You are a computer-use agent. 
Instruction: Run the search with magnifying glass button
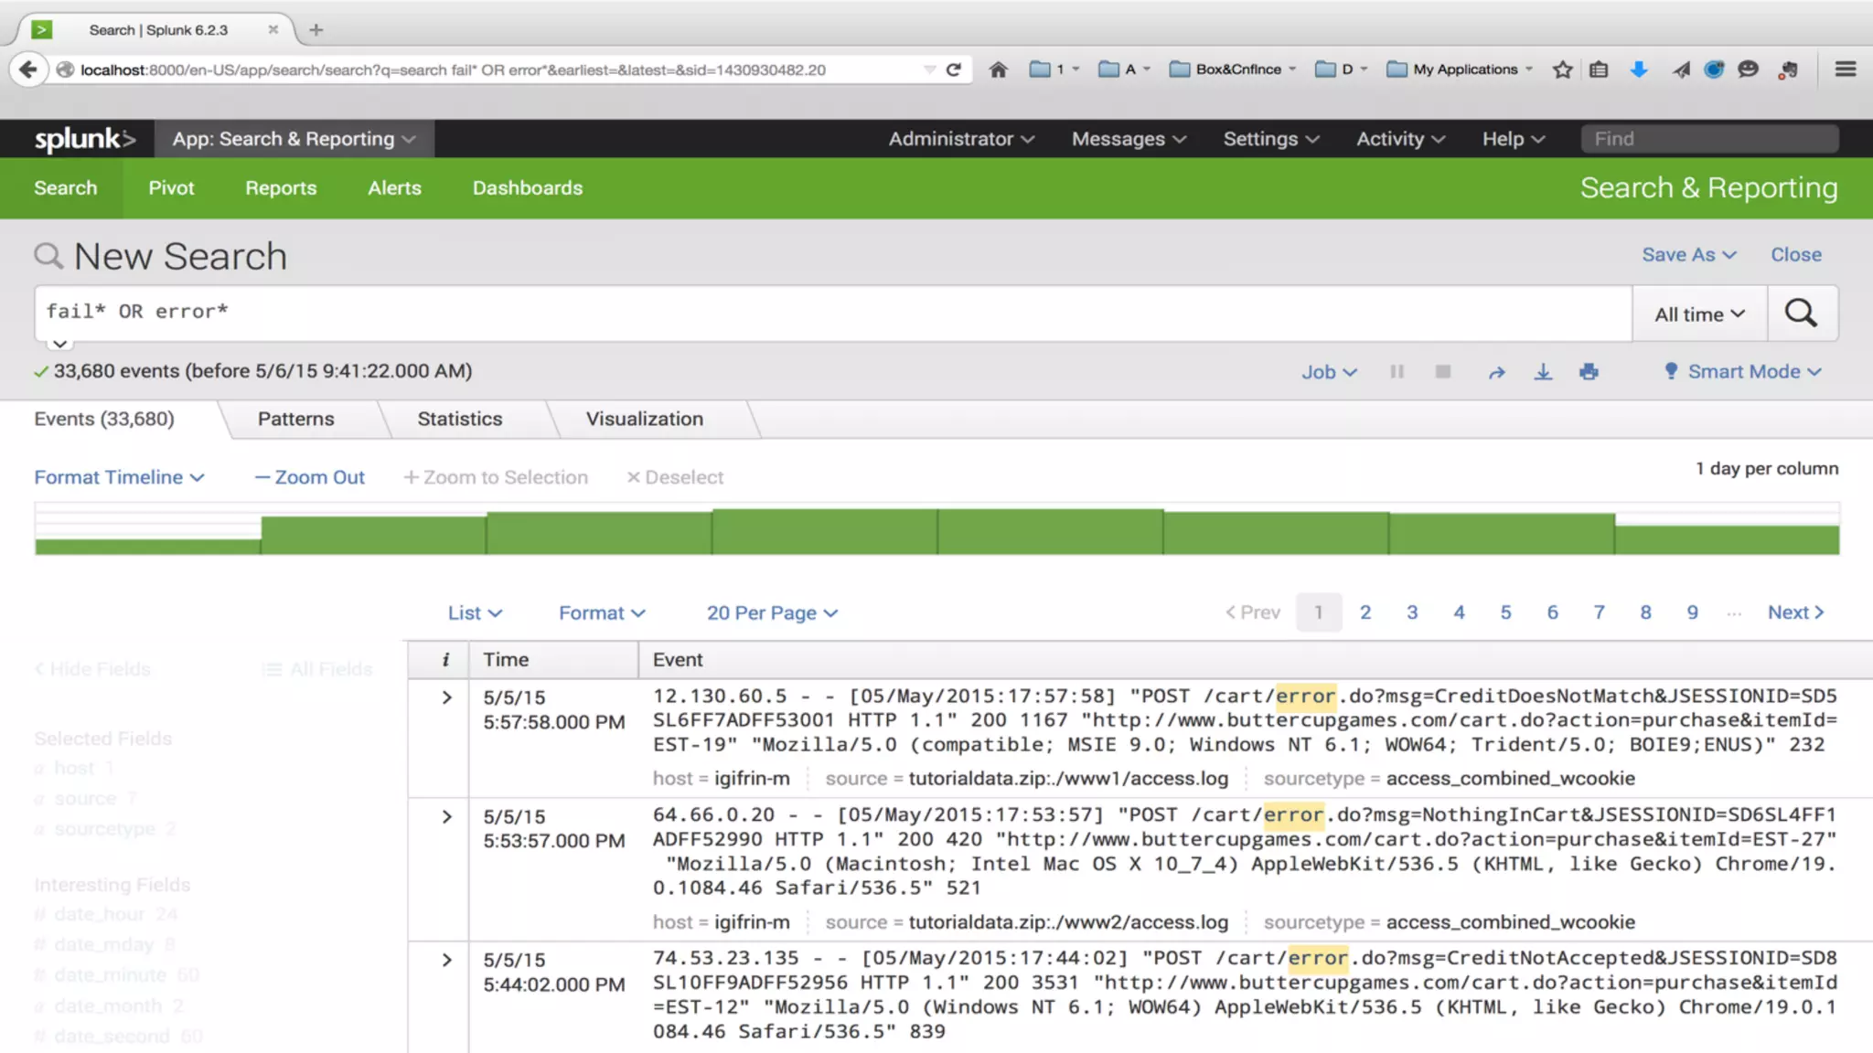1802,314
